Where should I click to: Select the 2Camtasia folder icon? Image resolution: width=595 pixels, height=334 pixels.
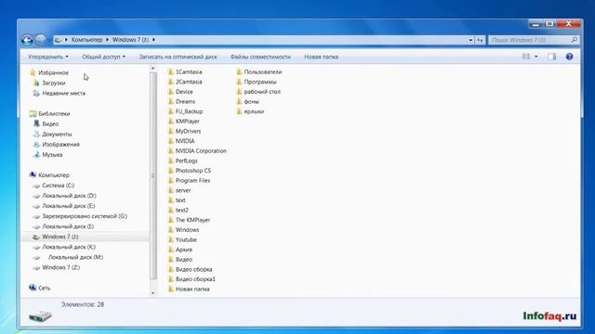171,82
